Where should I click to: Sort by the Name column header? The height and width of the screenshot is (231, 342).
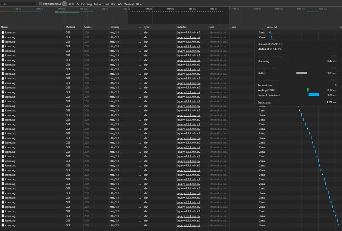tap(32, 27)
